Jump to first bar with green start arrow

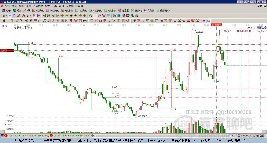(44, 16)
